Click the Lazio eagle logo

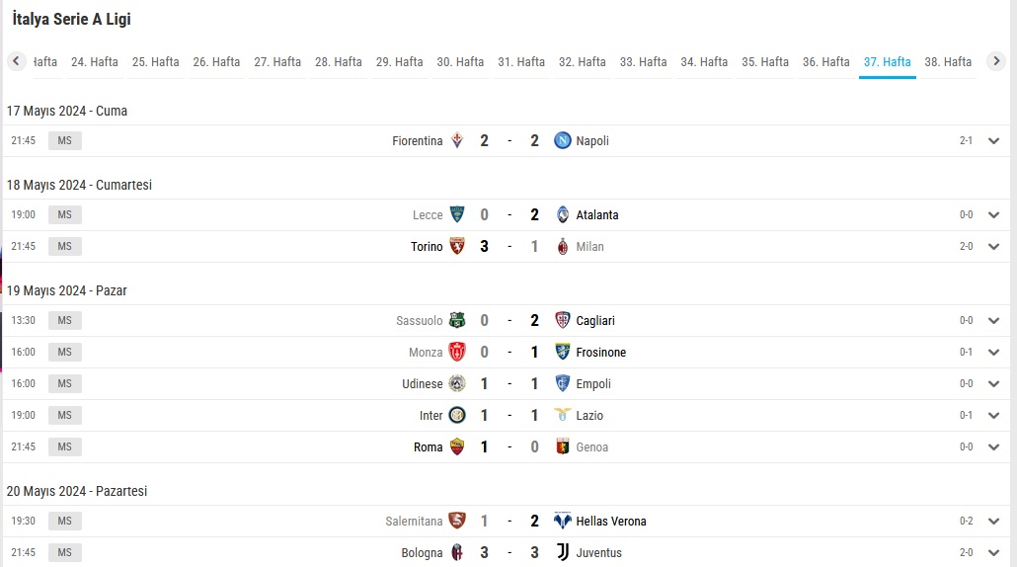pyautogui.click(x=563, y=415)
